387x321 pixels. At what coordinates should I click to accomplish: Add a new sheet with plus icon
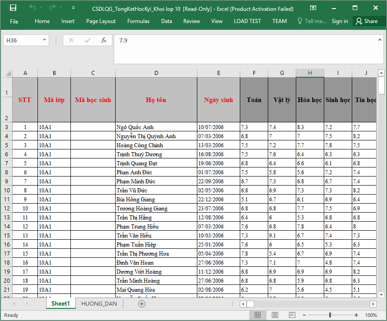point(142,304)
